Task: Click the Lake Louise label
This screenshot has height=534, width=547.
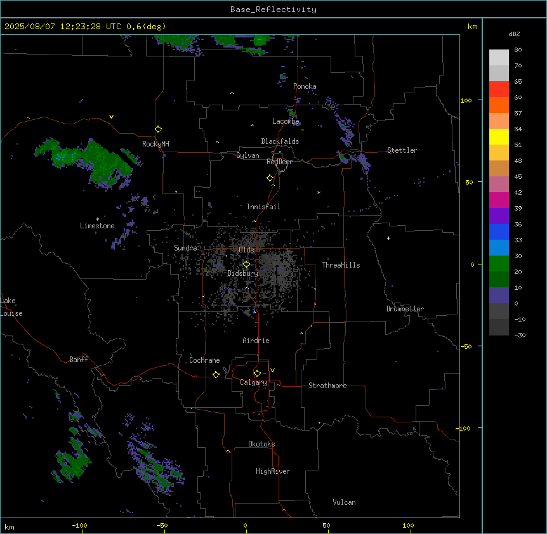Action: 11,307
